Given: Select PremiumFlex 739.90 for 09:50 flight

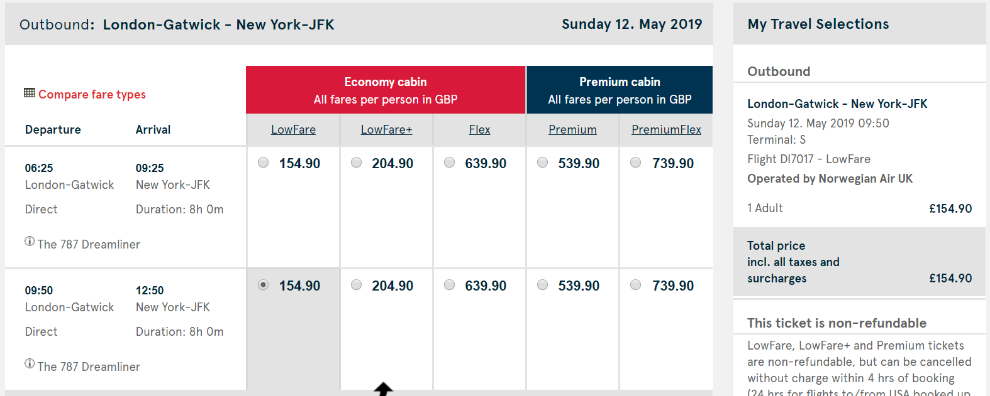Looking at the screenshot, I should point(636,285).
